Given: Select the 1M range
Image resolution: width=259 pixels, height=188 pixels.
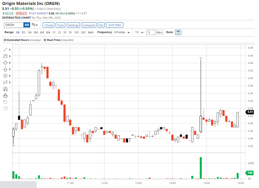Looking at the screenshot, I should (30, 32).
